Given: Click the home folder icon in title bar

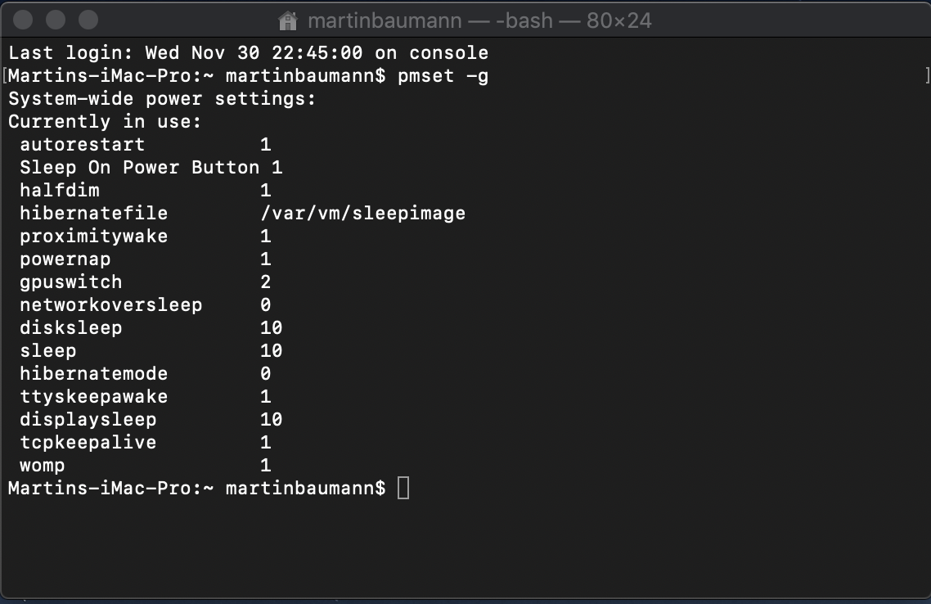Looking at the screenshot, I should (x=287, y=20).
